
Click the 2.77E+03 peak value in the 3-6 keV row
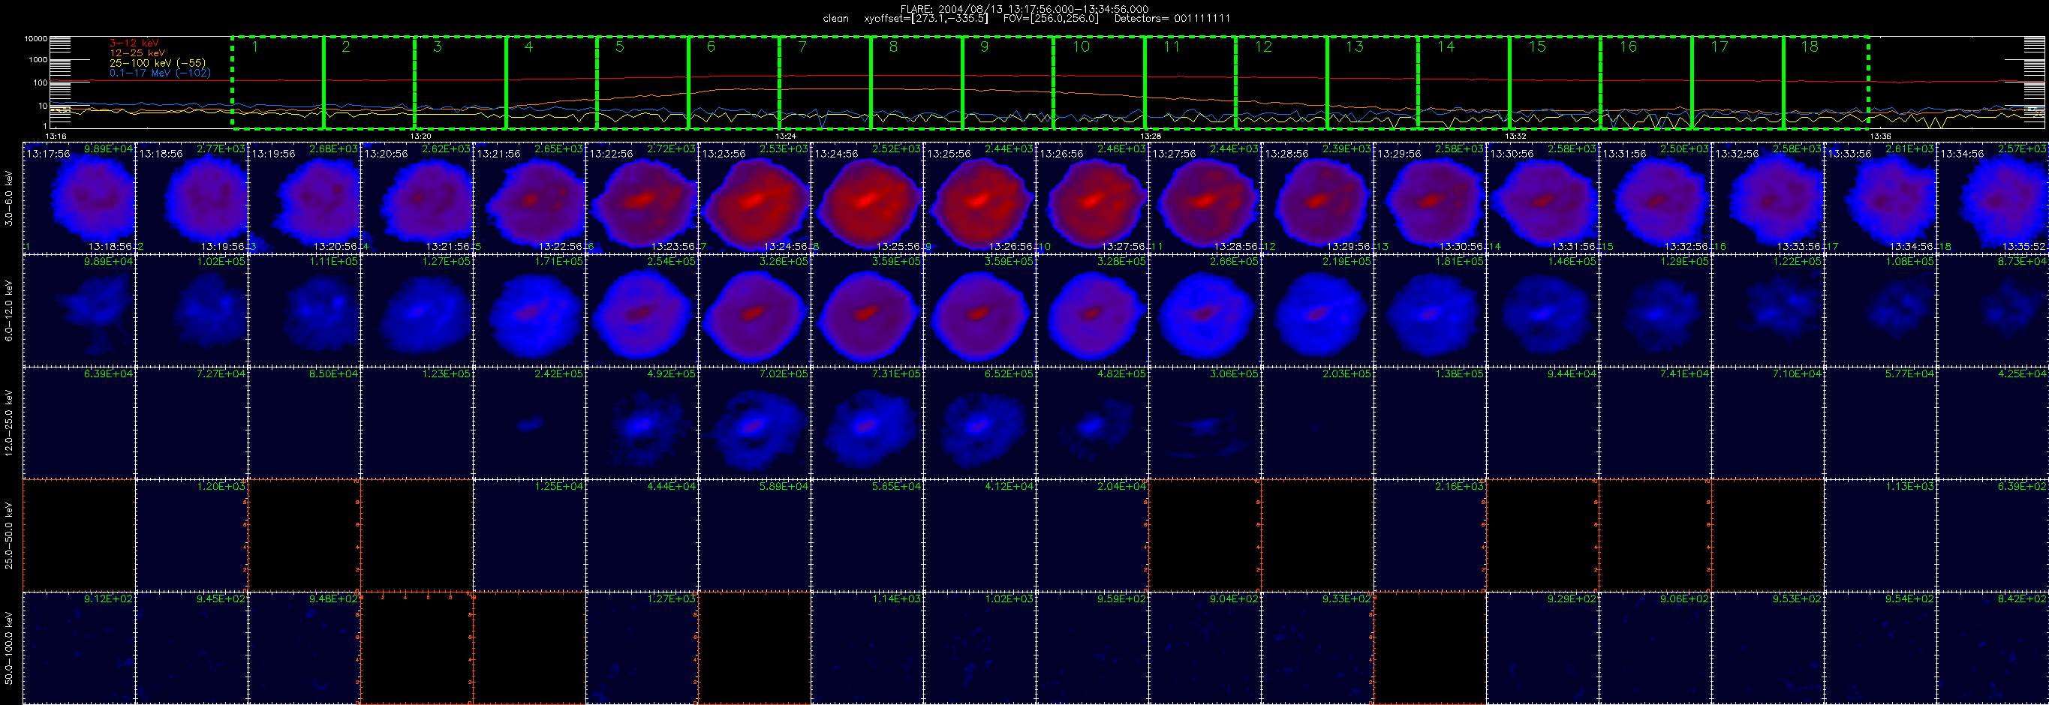click(221, 148)
